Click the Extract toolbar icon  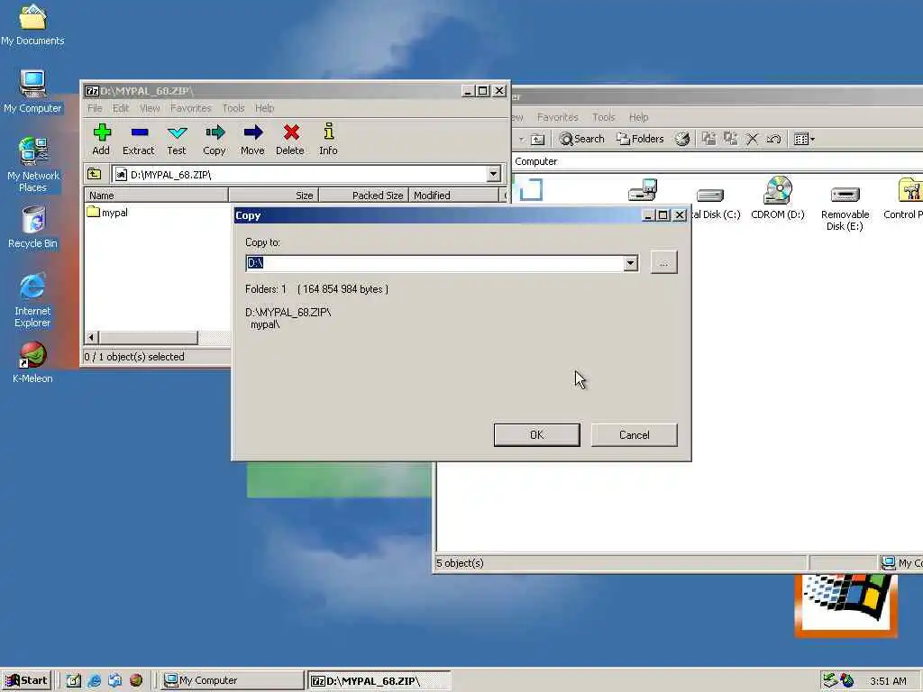(x=138, y=140)
